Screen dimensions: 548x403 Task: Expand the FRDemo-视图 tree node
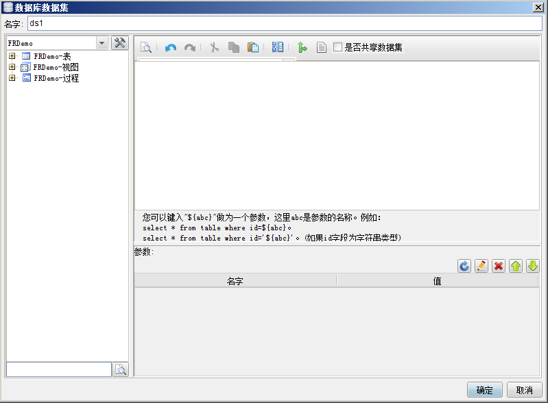tap(12, 66)
